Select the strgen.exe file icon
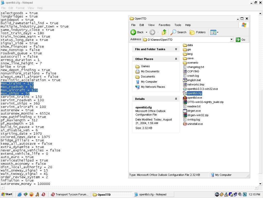The image size is (263, 206). tap(185, 111)
